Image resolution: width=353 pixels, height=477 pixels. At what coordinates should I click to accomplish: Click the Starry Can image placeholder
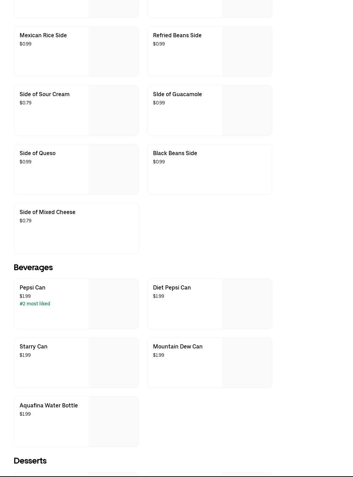(113, 363)
